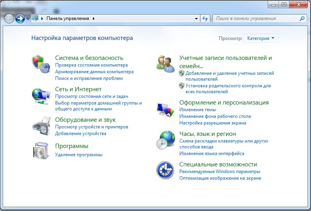Click the User Accounts people icon
The height and width of the screenshot is (211, 311).
tap(165, 64)
